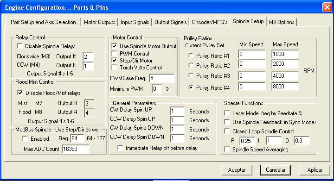
Task: Close the Engine Configuration dialog
Action: (327, 7)
